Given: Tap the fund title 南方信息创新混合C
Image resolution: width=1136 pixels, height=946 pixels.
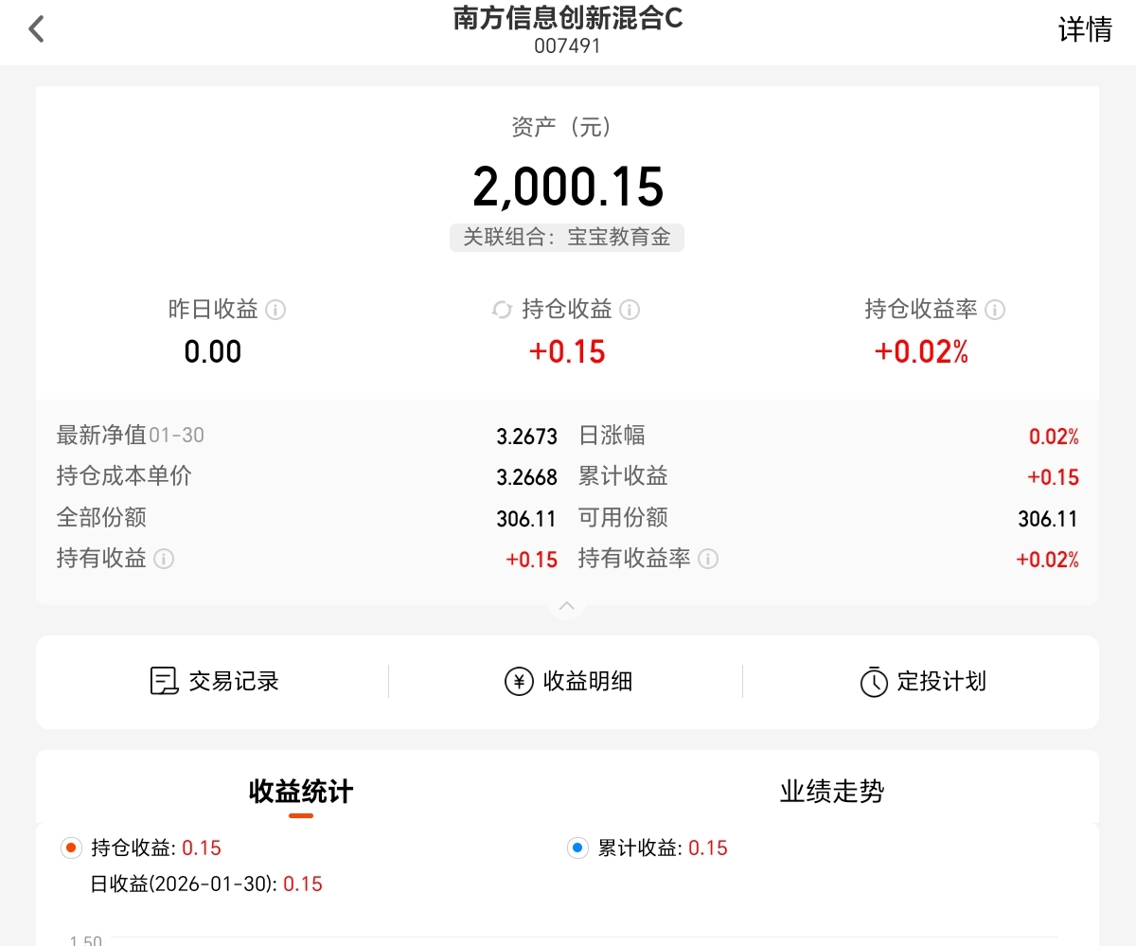Looking at the screenshot, I should point(568,20).
